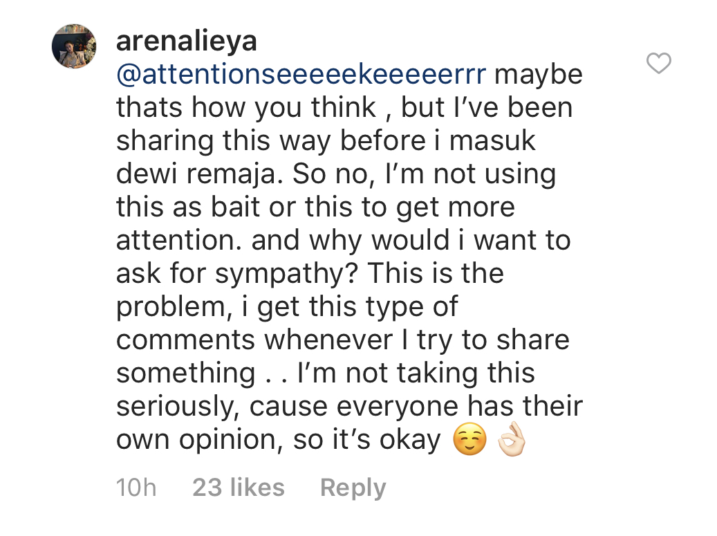Image resolution: width=717 pixels, height=536 pixels.
Task: Open the @attentionseeeeekeeeeerrr mention
Action: coord(301,75)
